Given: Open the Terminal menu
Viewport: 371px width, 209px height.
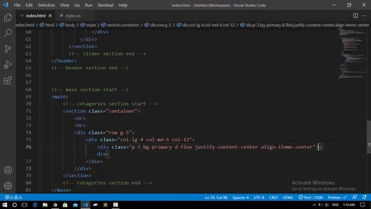Looking at the screenshot, I should pos(106,5).
